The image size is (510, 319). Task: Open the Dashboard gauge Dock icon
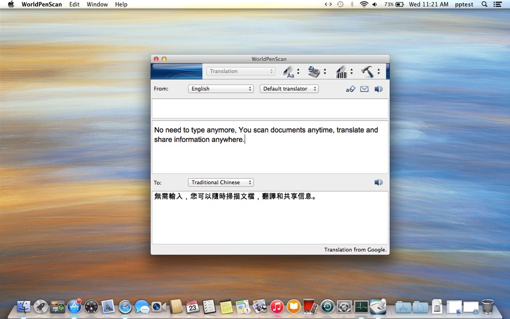tap(91, 307)
